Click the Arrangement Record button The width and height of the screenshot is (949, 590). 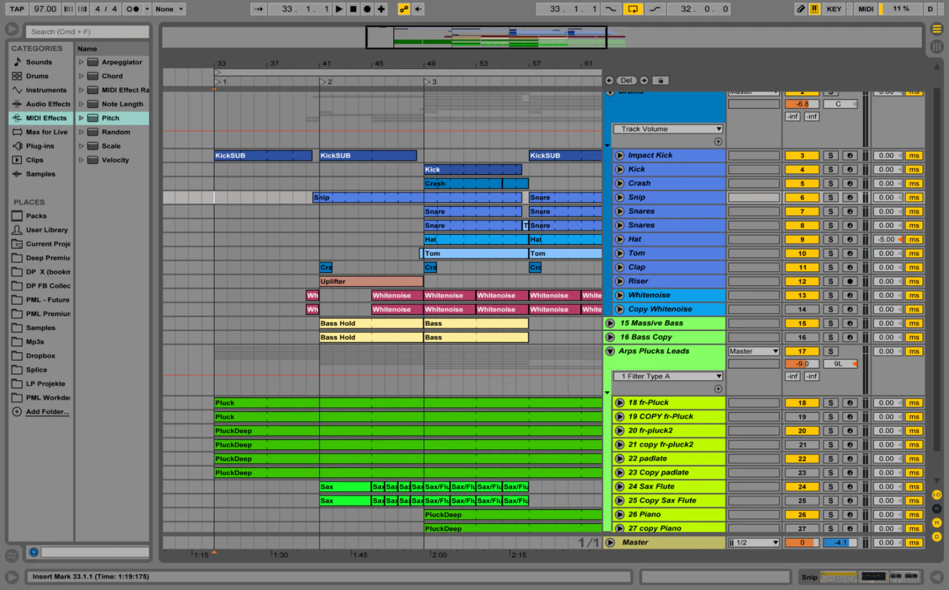tap(367, 9)
